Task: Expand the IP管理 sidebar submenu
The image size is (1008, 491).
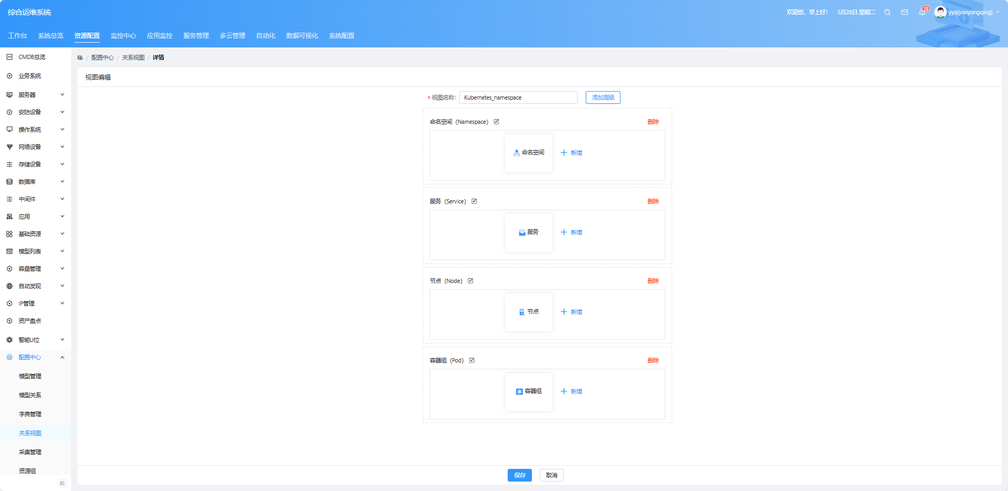Action: tap(62, 303)
